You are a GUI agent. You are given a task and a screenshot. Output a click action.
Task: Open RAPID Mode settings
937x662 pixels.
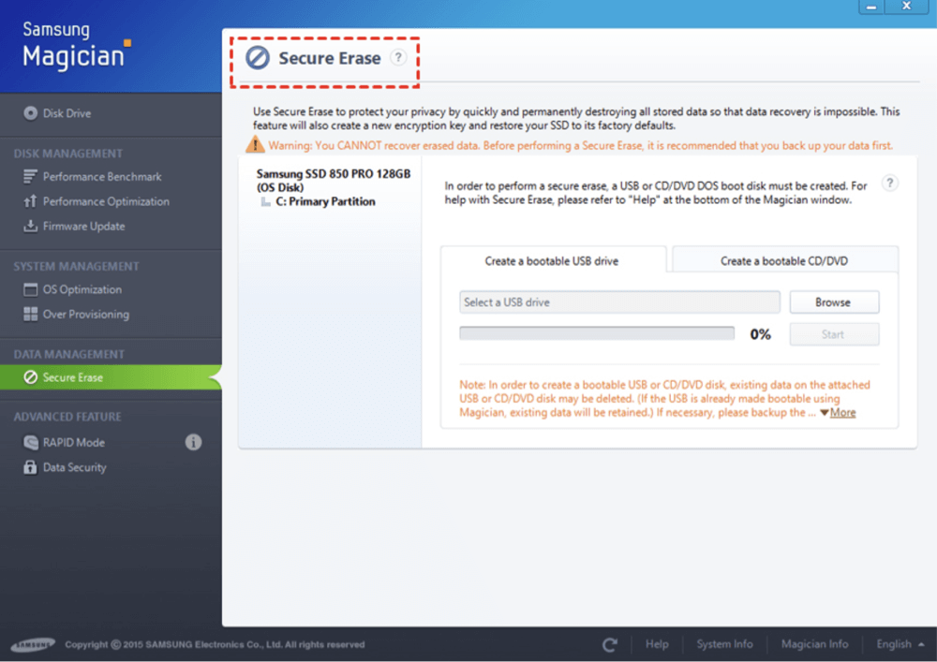tap(71, 442)
